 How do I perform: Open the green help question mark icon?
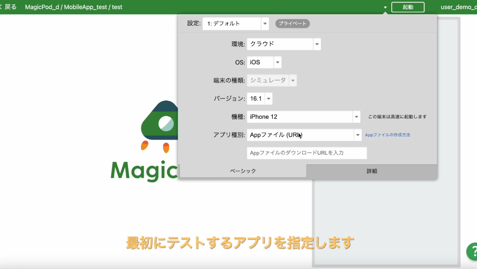(472, 251)
